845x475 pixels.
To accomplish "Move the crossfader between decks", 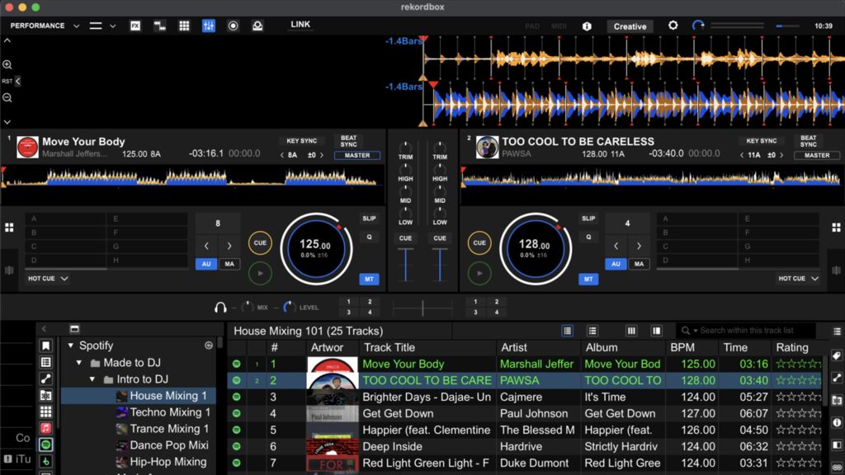I will pos(423,307).
